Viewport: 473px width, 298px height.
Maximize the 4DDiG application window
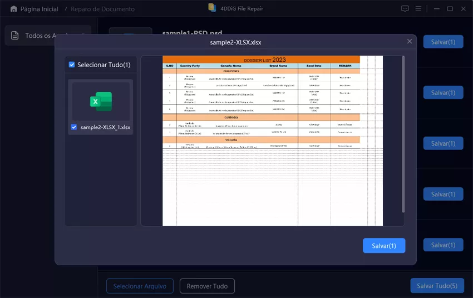tap(450, 9)
